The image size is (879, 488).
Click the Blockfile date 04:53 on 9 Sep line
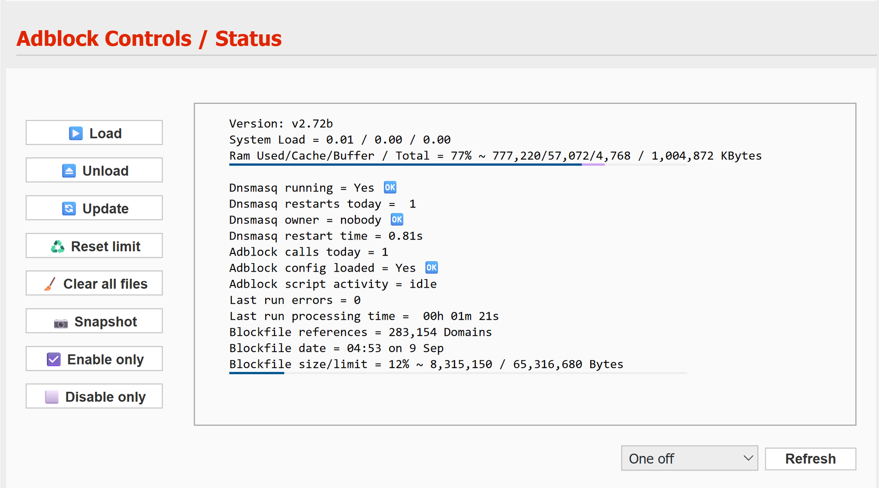tap(336, 348)
